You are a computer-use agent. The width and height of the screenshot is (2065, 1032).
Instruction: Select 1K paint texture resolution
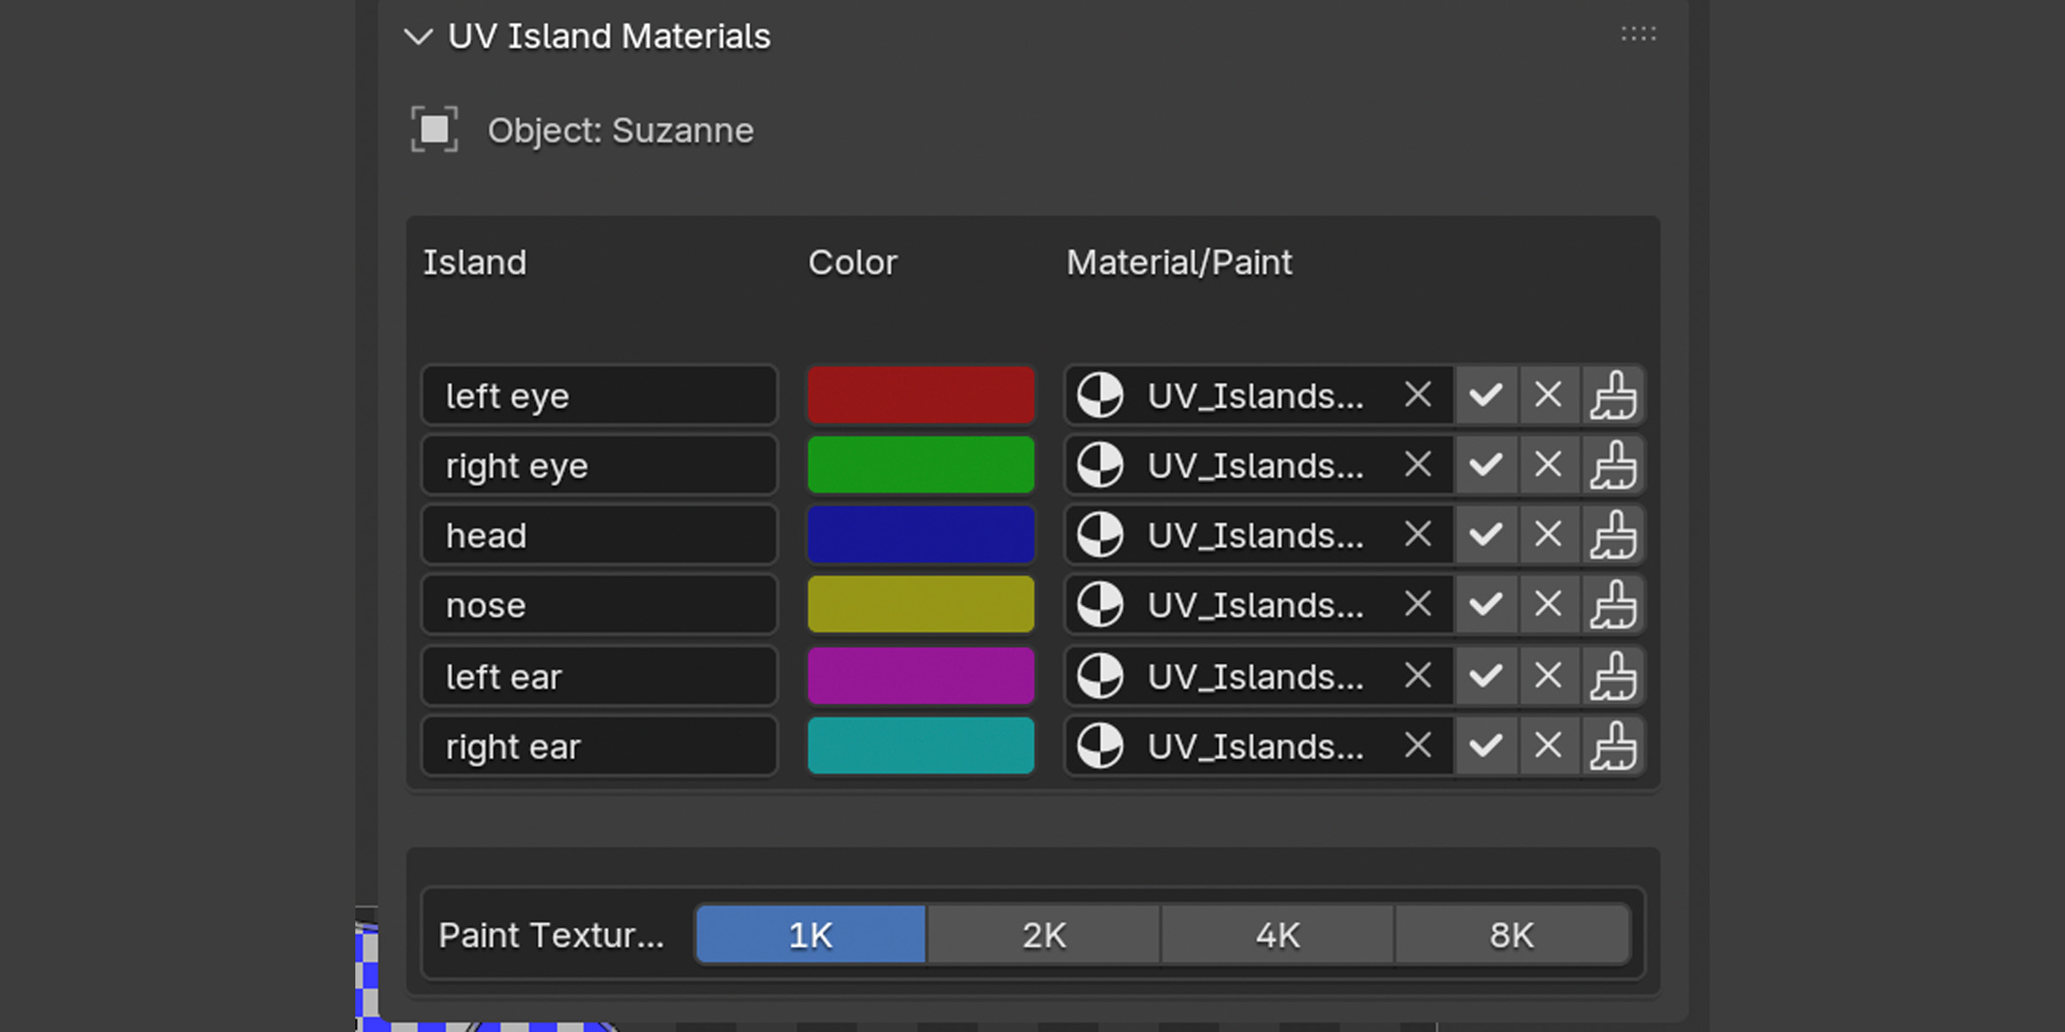coord(811,935)
